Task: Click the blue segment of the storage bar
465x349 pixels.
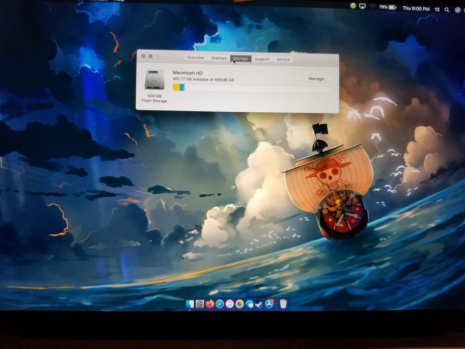Action: pyautogui.click(x=182, y=87)
